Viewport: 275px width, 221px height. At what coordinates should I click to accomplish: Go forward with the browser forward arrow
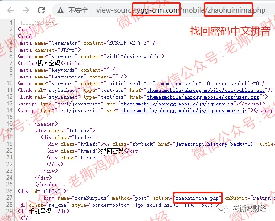click(x=26, y=10)
